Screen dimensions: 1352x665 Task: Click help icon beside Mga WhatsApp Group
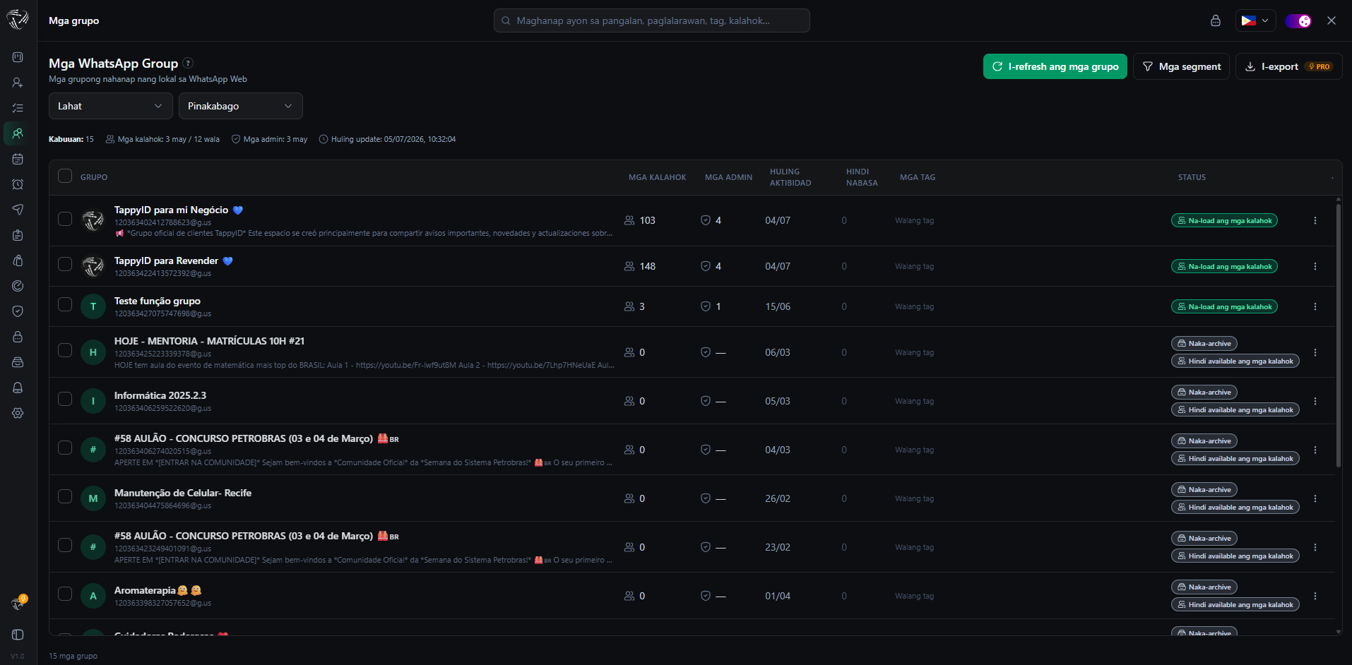click(188, 63)
